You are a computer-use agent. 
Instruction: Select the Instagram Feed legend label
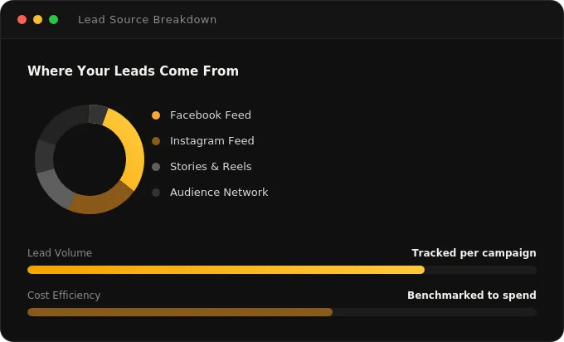tap(211, 141)
